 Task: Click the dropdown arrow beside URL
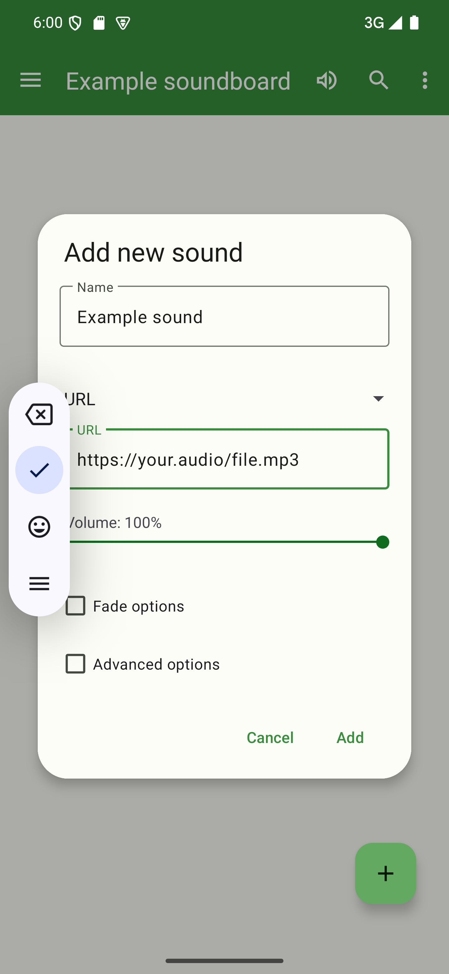coord(378,399)
